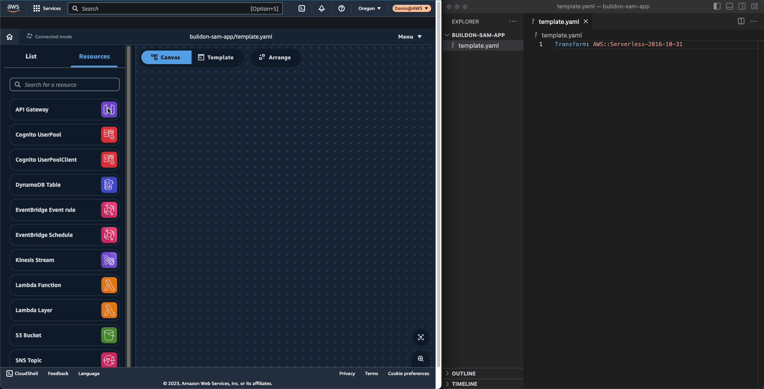Select the DynamoDB Table resource icon
This screenshot has width=764, height=389.
[109, 185]
